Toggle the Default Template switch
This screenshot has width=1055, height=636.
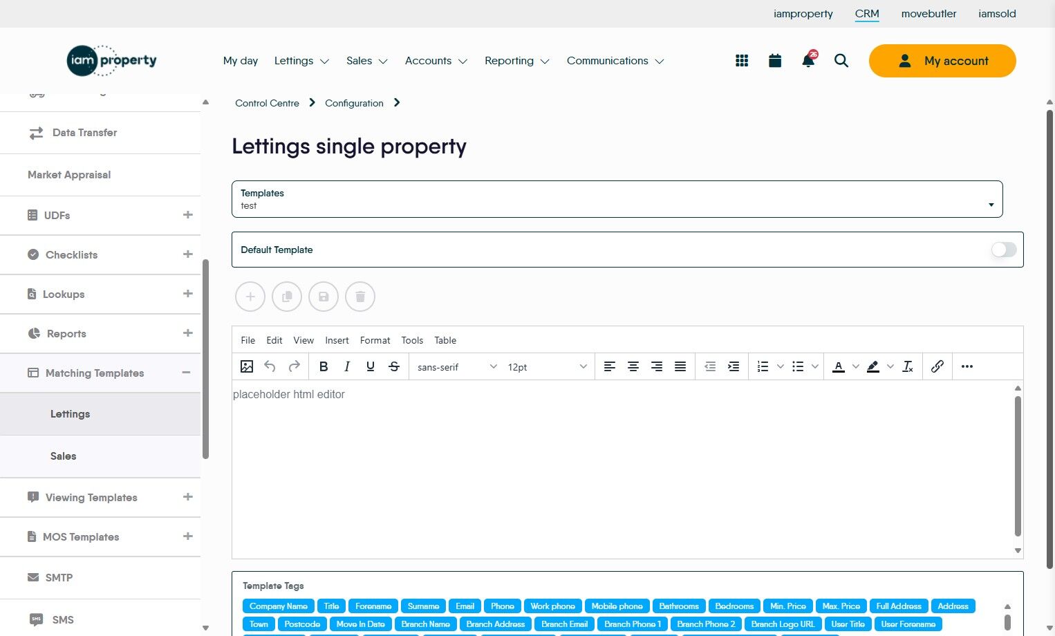[1004, 250]
